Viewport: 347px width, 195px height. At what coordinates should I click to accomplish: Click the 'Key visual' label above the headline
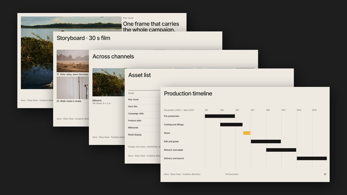128,18
